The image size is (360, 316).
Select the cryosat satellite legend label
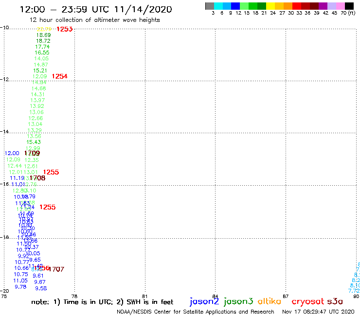(x=308, y=301)
